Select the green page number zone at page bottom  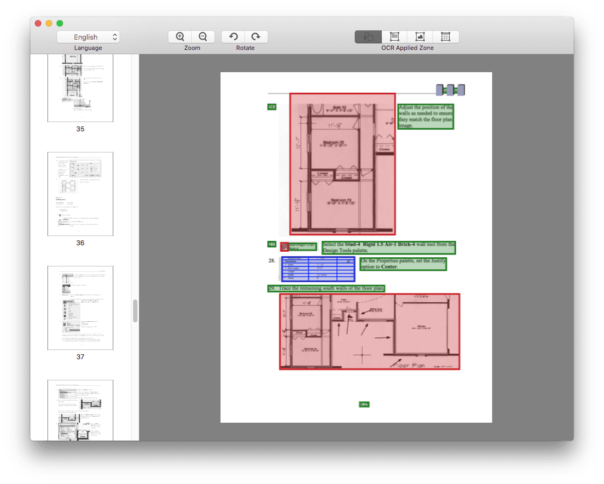point(364,404)
